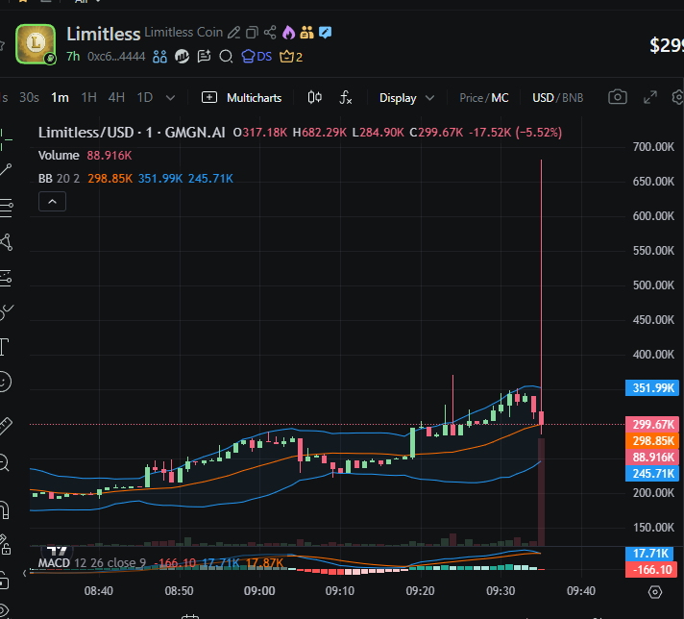Click the 09:00 time axis label
684x619 pixels.
pyautogui.click(x=259, y=591)
